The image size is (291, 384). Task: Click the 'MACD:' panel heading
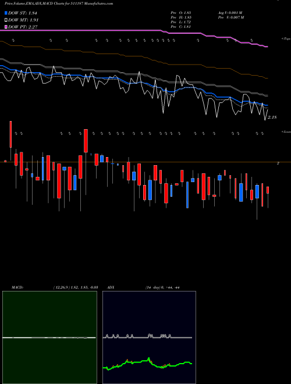17,287
